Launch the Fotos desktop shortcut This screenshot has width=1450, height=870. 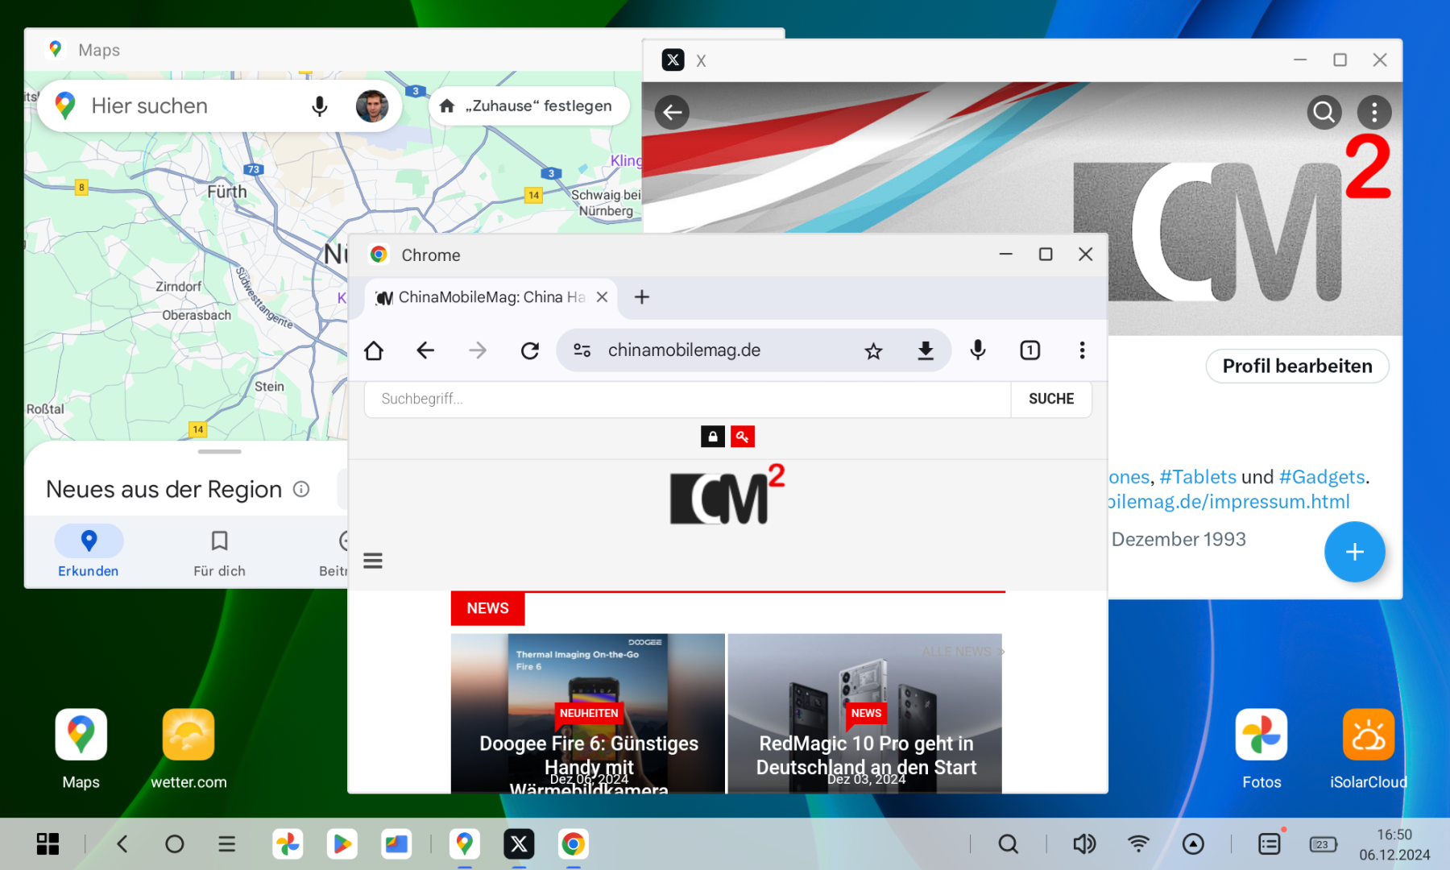point(1261,748)
